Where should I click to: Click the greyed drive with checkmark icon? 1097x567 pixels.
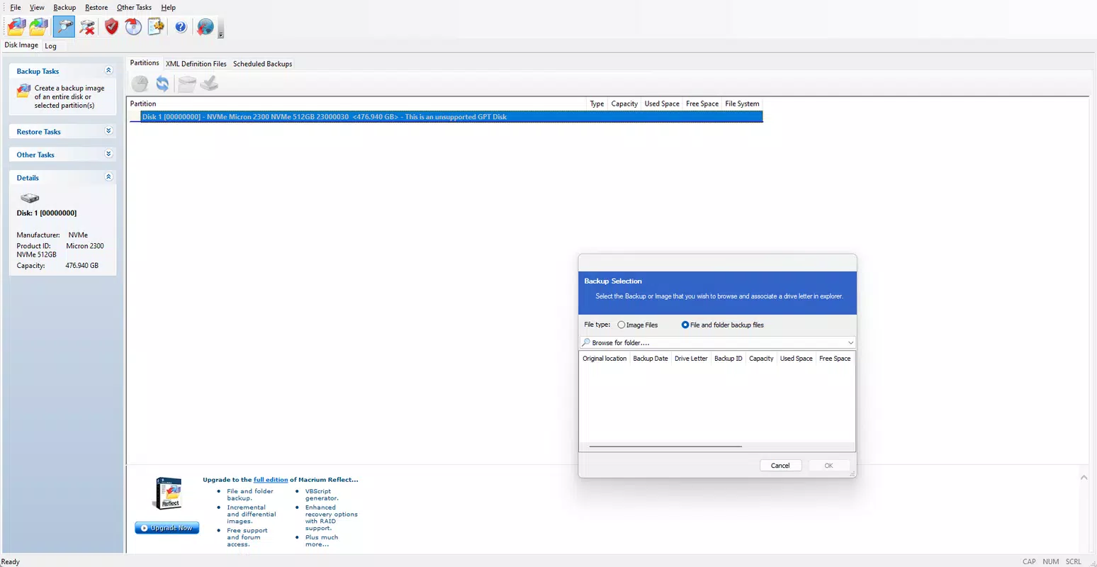point(209,84)
